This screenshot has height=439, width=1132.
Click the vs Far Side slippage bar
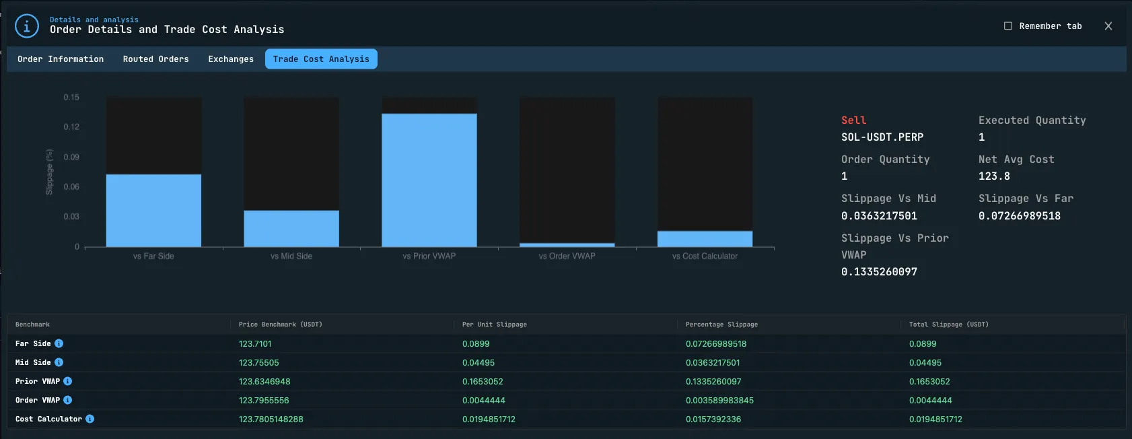(153, 210)
